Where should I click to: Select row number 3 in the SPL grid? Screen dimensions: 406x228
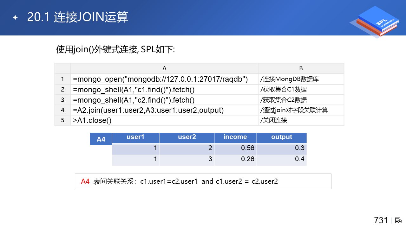(62, 100)
